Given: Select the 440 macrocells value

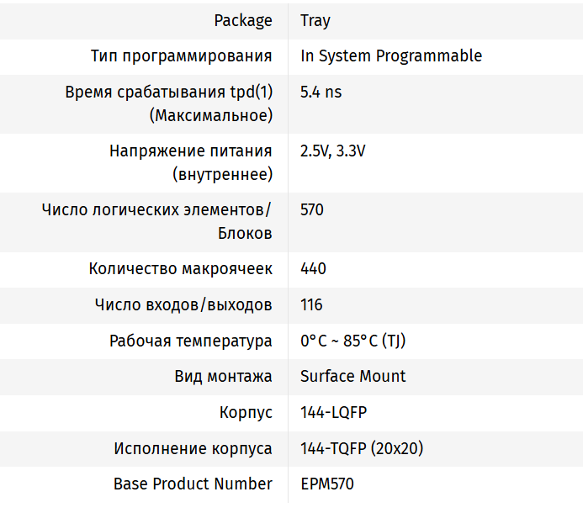Looking at the screenshot, I should tap(313, 269).
